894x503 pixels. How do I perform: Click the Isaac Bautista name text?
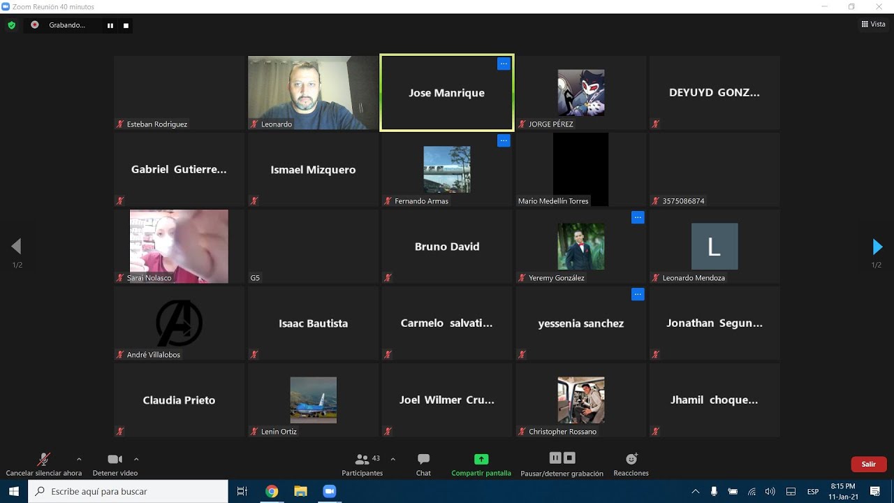(x=313, y=323)
